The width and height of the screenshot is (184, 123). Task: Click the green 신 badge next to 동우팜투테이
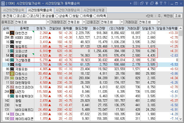coord(12,96)
